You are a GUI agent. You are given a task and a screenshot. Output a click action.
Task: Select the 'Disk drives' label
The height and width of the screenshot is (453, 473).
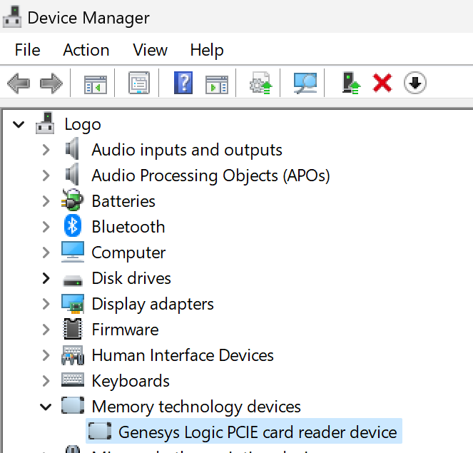click(131, 278)
